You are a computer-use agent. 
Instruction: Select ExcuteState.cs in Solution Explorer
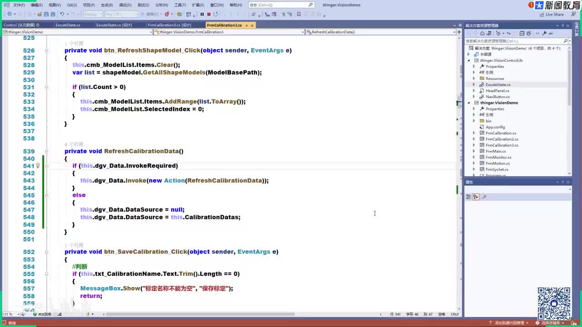point(498,84)
